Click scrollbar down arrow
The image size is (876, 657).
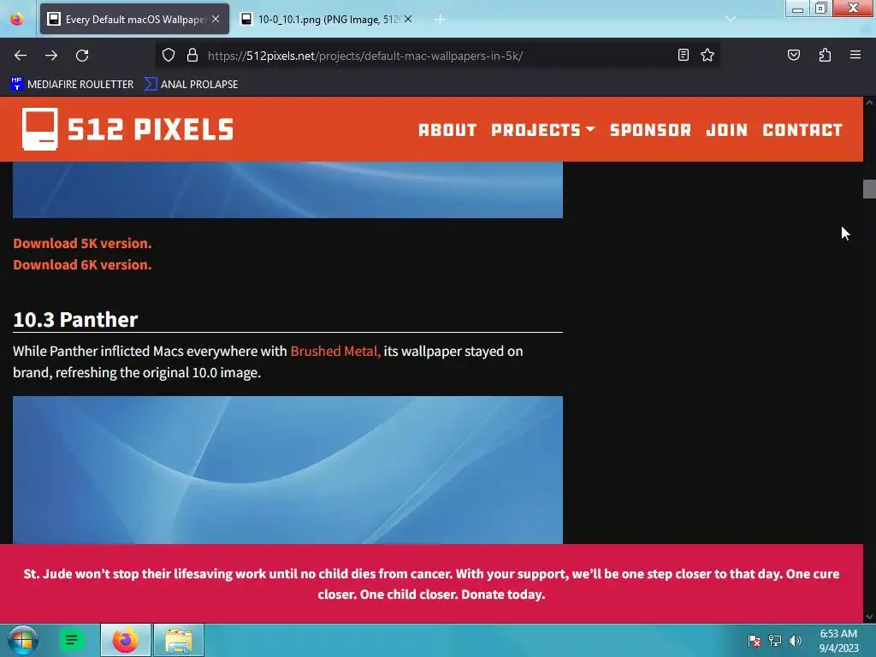pyautogui.click(x=869, y=617)
